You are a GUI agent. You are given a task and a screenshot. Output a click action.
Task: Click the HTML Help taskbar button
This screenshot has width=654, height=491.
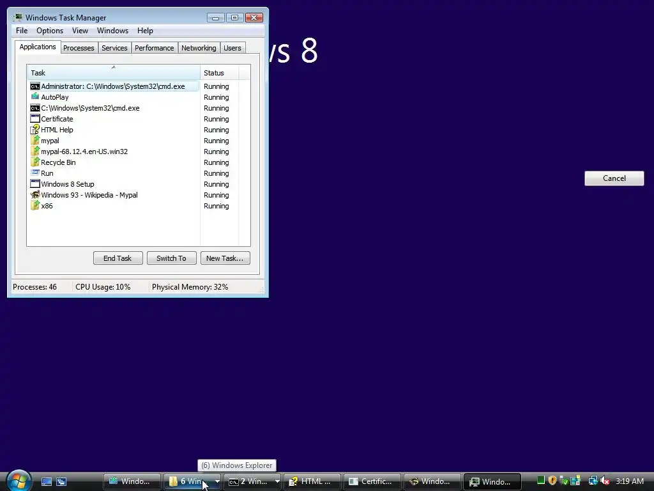312,481
